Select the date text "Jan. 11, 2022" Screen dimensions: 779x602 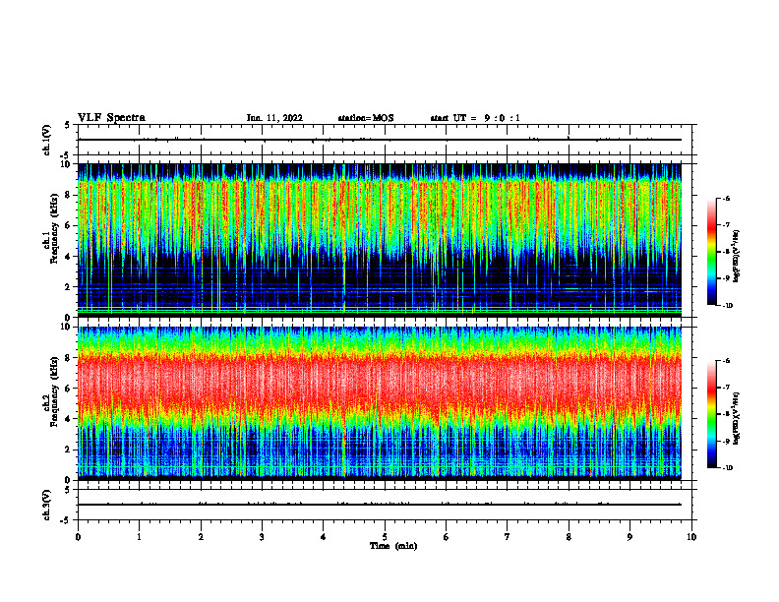274,118
